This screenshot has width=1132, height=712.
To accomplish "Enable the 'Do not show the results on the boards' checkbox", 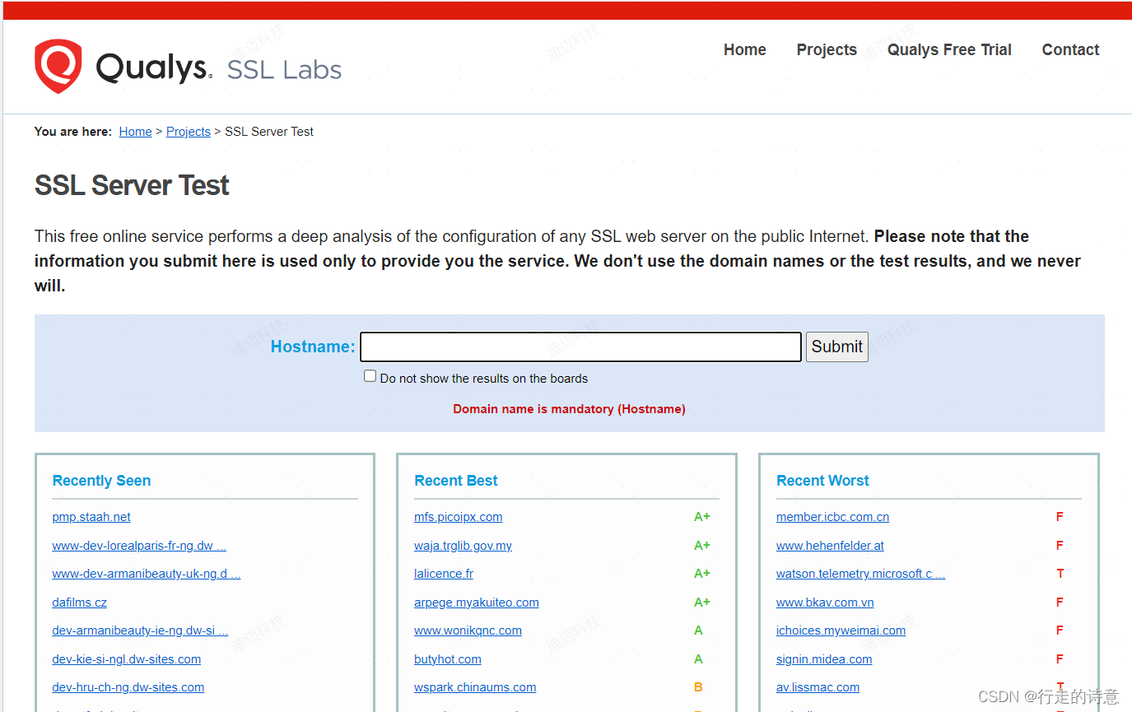I will [x=370, y=375].
